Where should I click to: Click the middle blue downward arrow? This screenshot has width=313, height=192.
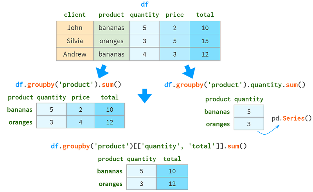coord(145,96)
